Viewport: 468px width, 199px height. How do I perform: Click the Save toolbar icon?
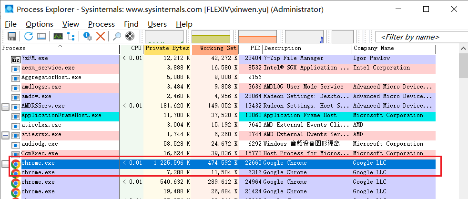pyautogui.click(x=12, y=37)
